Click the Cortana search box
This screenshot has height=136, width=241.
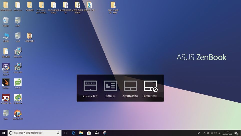click(35, 133)
